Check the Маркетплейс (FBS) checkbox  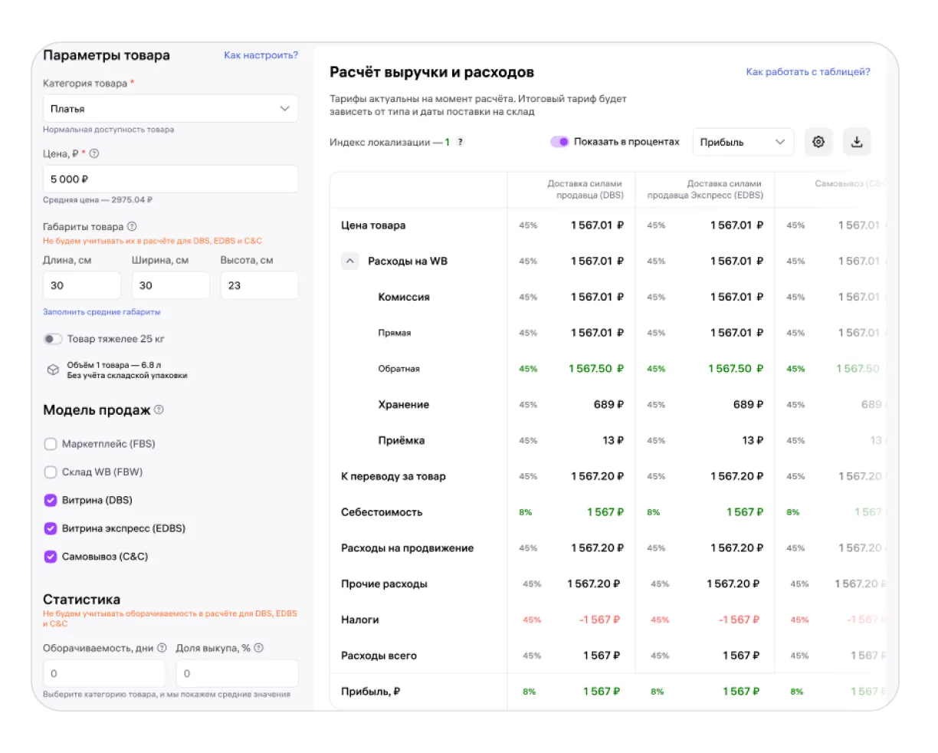[51, 444]
